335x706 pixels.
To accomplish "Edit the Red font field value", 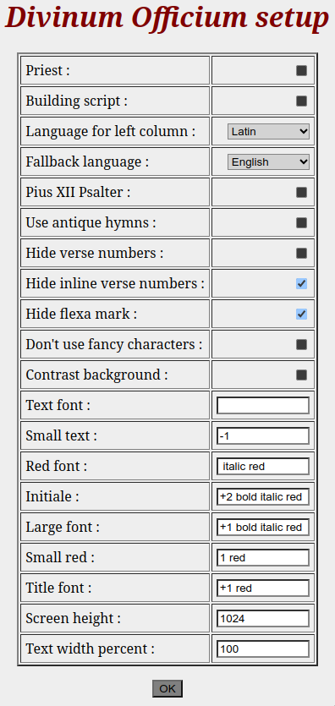I will pos(263,466).
